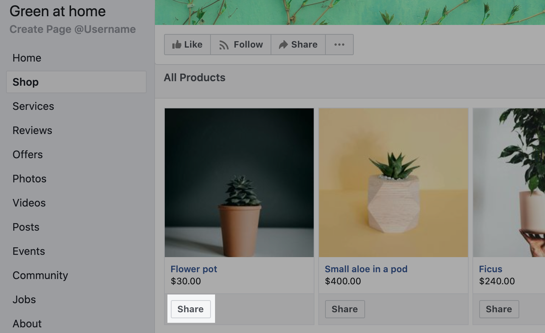Share the Small aloe in a pod product
The image size is (545, 333).
pyautogui.click(x=344, y=309)
